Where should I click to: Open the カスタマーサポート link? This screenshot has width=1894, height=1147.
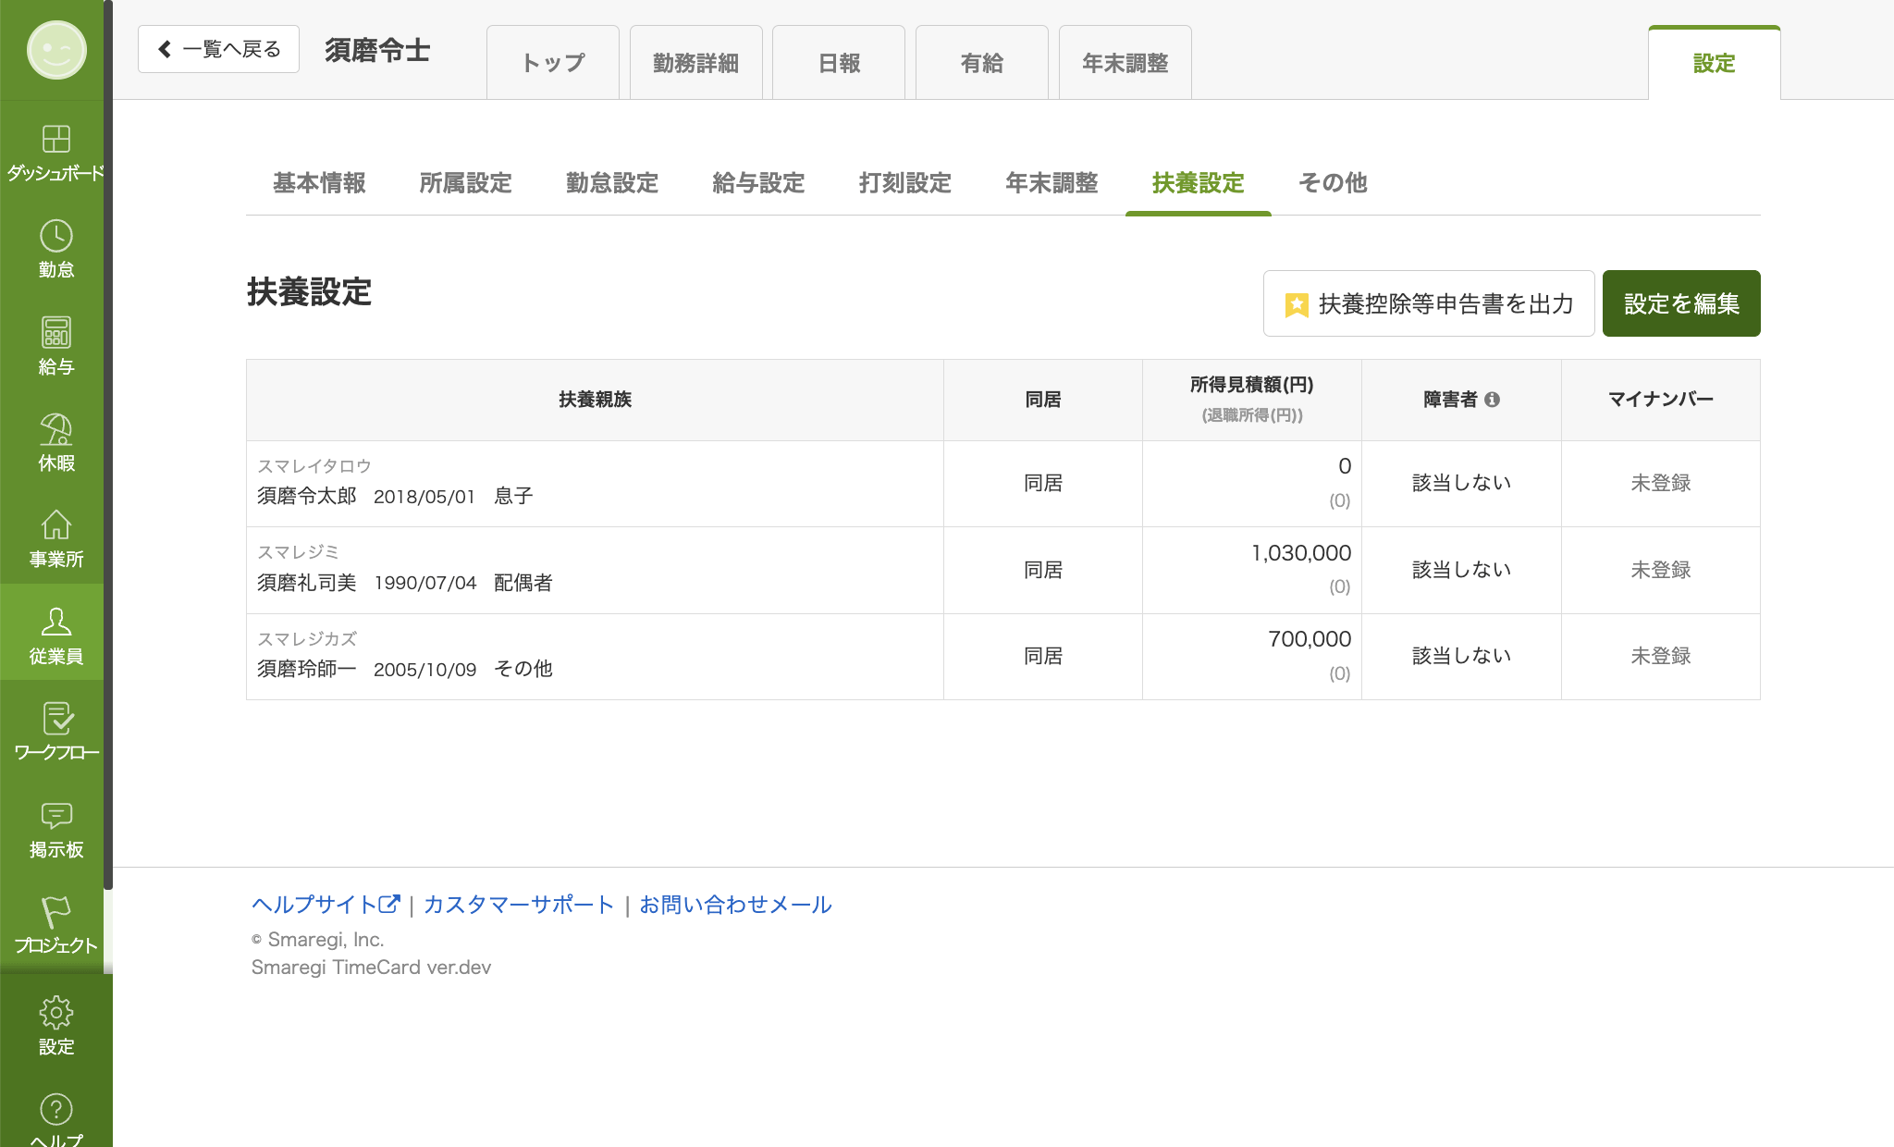(x=518, y=905)
